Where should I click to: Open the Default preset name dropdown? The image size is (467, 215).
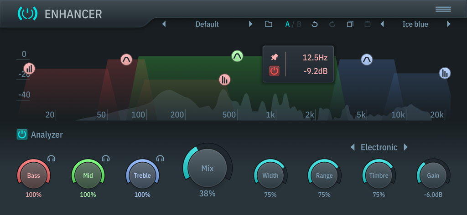point(207,24)
